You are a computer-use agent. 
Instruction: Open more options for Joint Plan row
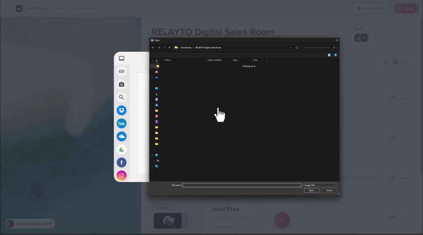pos(404,218)
